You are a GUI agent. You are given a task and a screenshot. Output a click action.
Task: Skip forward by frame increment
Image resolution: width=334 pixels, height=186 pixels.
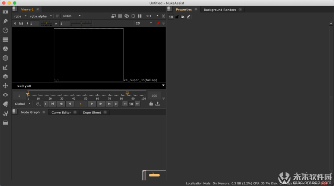click(x=138, y=104)
